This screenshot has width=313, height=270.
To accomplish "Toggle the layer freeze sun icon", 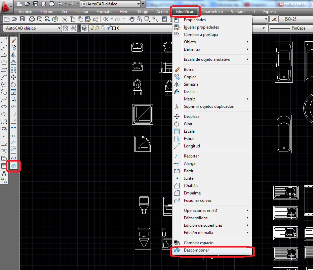I will tap(97, 29).
